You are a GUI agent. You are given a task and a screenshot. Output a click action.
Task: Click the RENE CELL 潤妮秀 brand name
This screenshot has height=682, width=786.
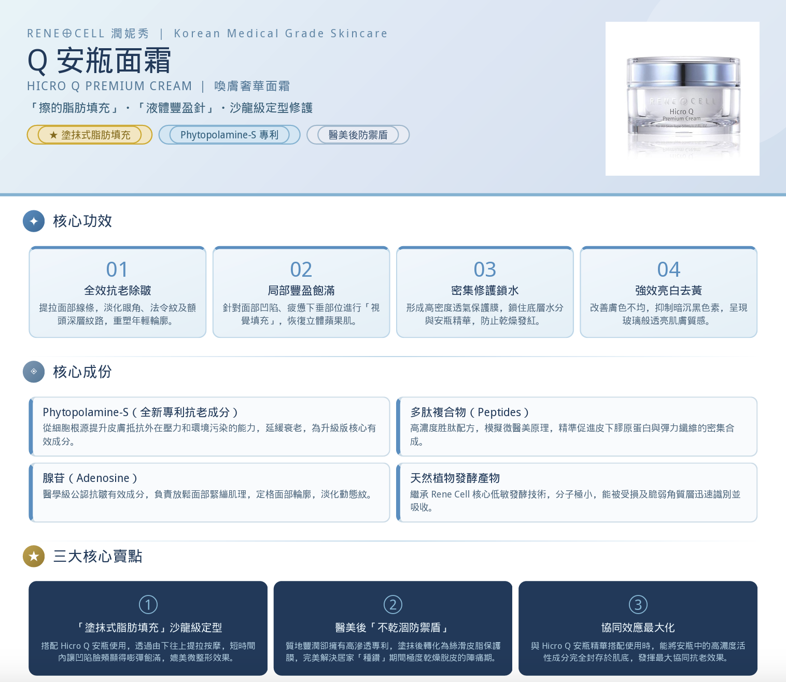coord(88,34)
